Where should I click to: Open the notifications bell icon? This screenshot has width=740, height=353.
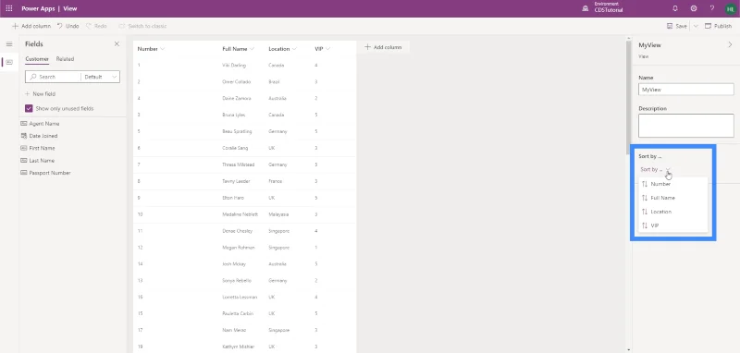click(675, 8)
